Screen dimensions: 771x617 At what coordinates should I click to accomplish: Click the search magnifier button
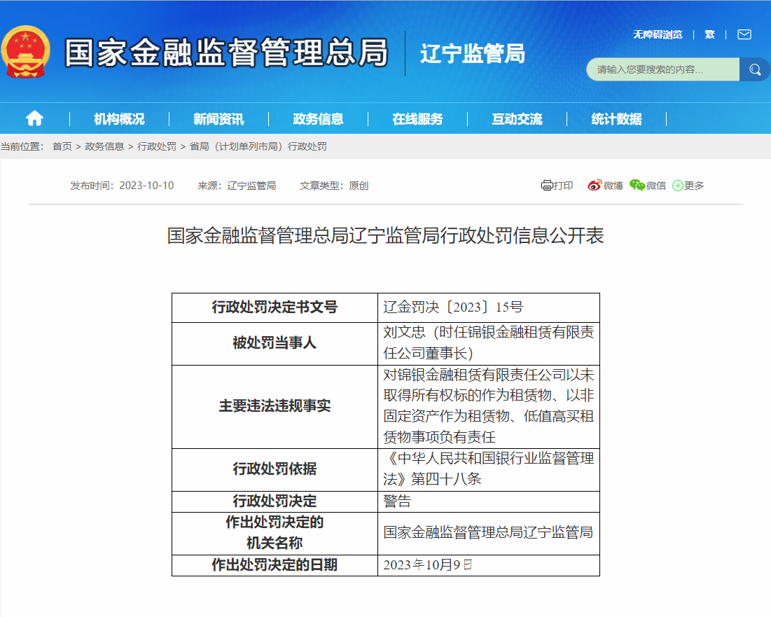pyautogui.click(x=755, y=69)
